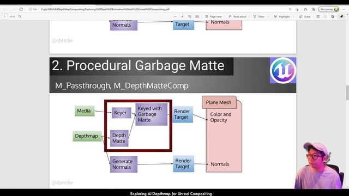
Task: Zoom in the PDF
Action: click(x=182, y=16)
